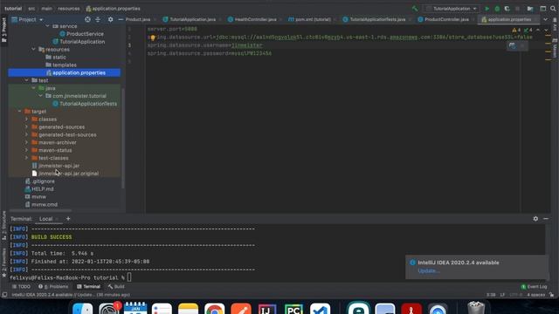
Task: Open the Build tool window tab
Action: [116, 287]
